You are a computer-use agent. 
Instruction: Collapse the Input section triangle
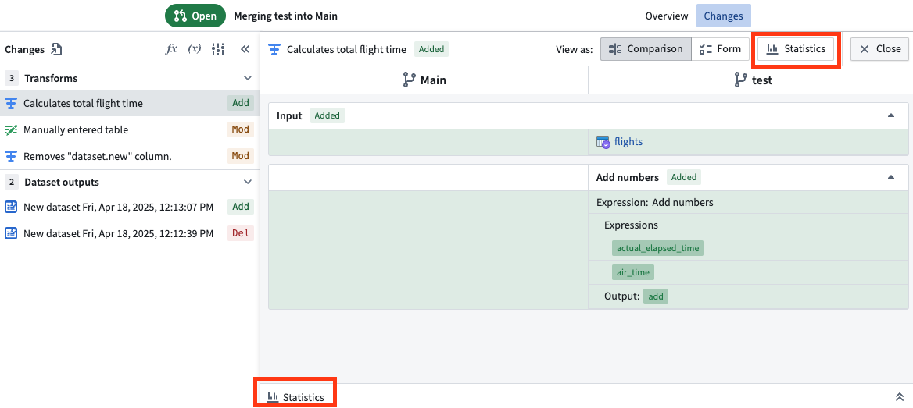coord(890,115)
